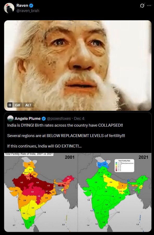Pause the GIF playback
Viewport: 154px width, 235px height.
click(10, 105)
